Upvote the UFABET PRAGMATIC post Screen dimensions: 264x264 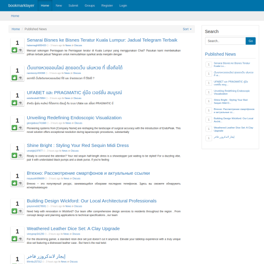[x=15, y=103]
